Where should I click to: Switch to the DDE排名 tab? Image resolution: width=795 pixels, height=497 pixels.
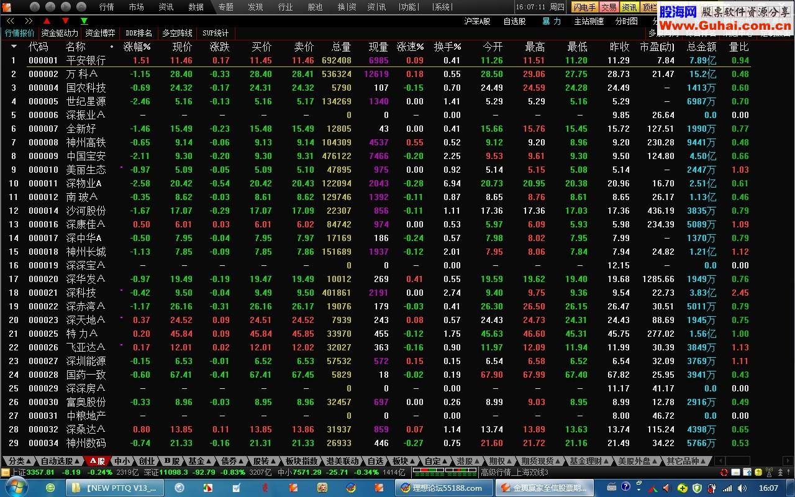tap(139, 33)
